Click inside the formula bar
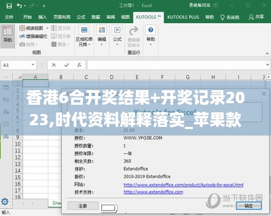 pos(176,65)
